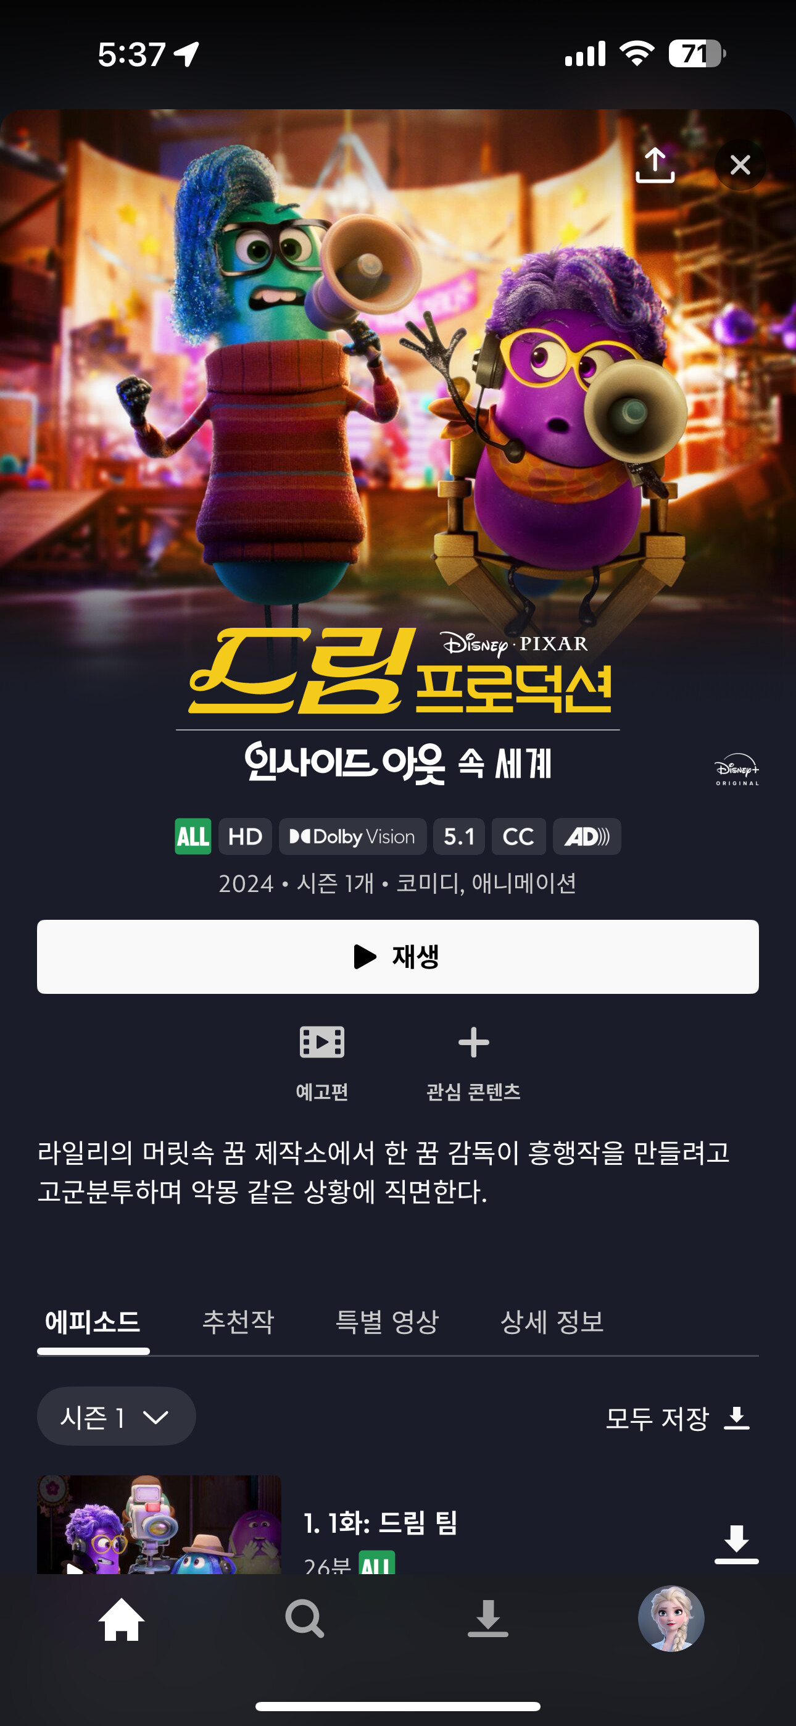Play the series with 재생 button
796x1726 pixels.
(x=398, y=956)
